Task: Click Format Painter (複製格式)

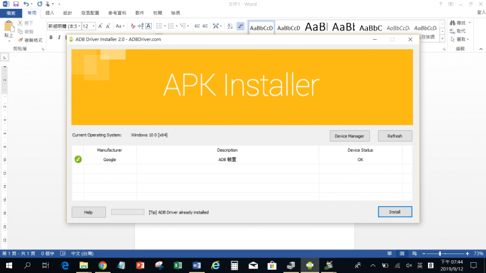Action: [x=30, y=40]
